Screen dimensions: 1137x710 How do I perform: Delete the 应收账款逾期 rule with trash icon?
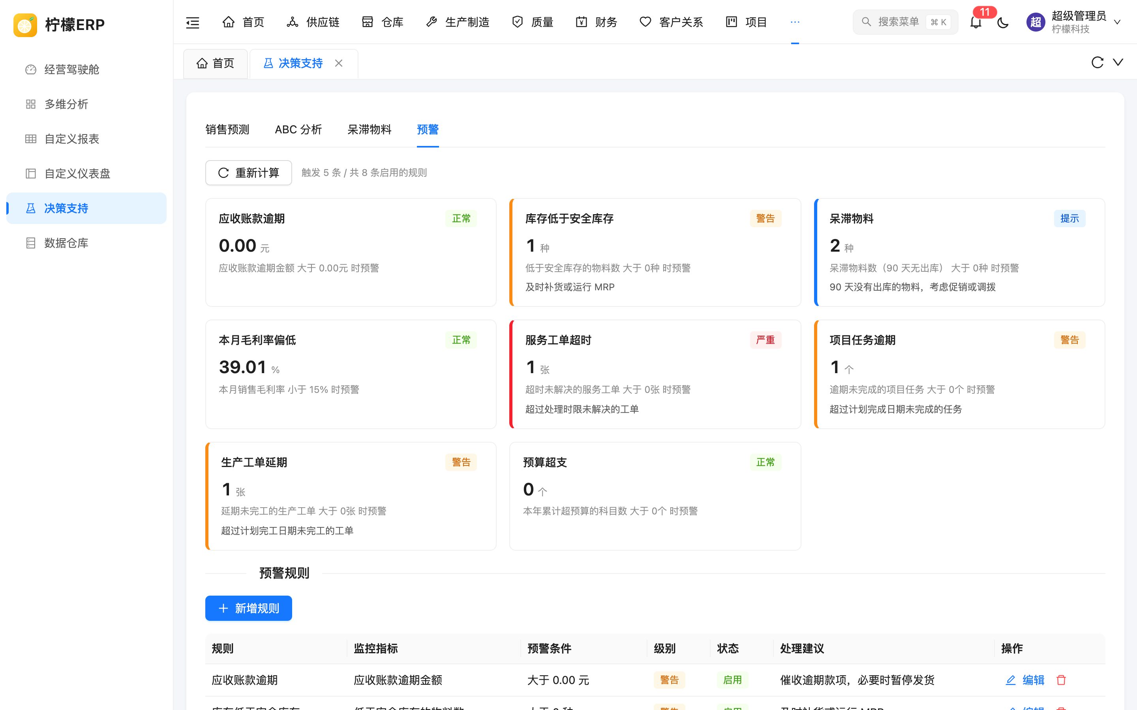coord(1061,680)
